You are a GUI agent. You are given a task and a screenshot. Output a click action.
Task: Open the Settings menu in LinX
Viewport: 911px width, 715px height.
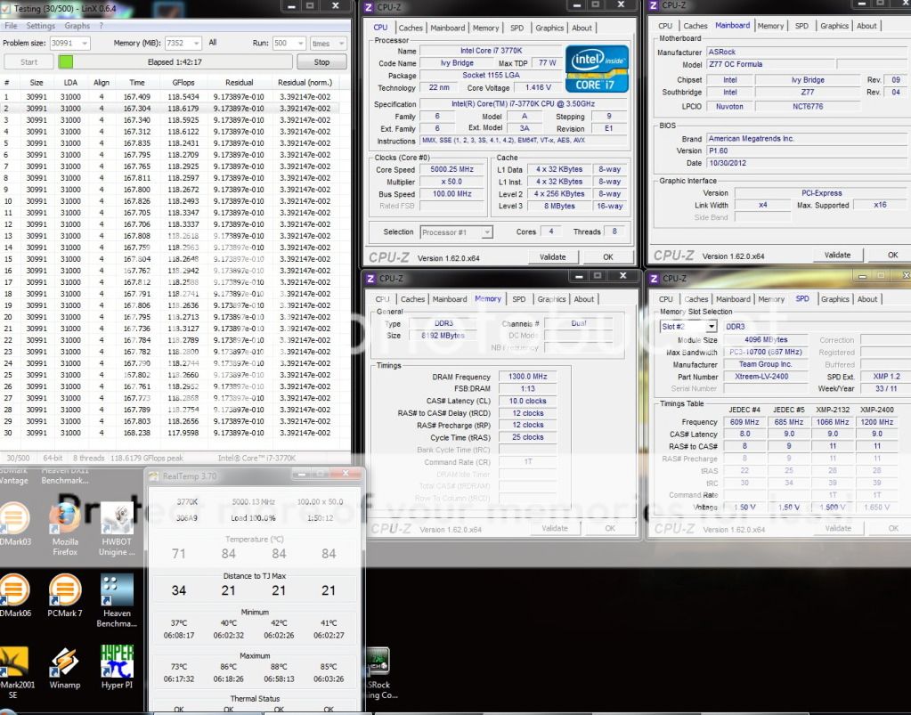(40, 26)
